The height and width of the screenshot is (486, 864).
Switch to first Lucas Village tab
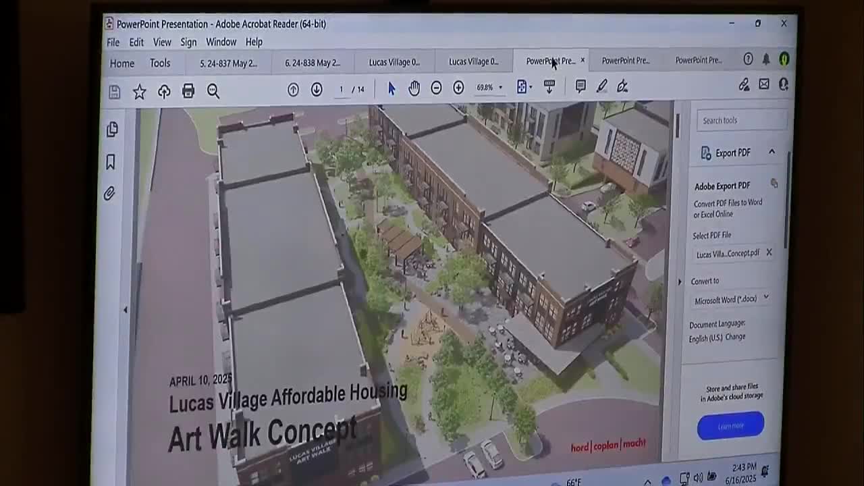click(394, 62)
